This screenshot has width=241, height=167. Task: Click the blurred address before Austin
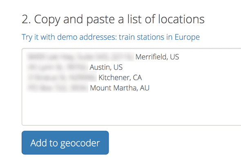57,67
